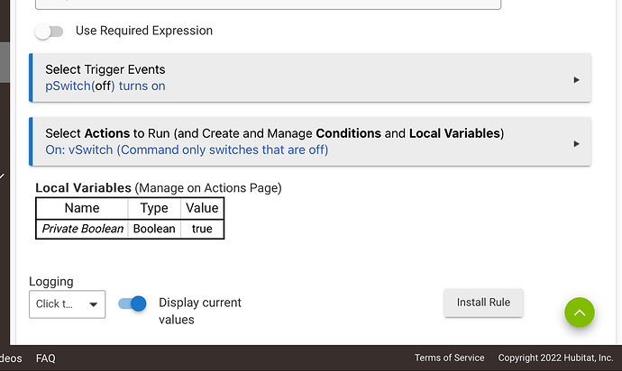This screenshot has width=622, height=371.
Task: Open the FAQ footer link
Action: pyautogui.click(x=46, y=358)
